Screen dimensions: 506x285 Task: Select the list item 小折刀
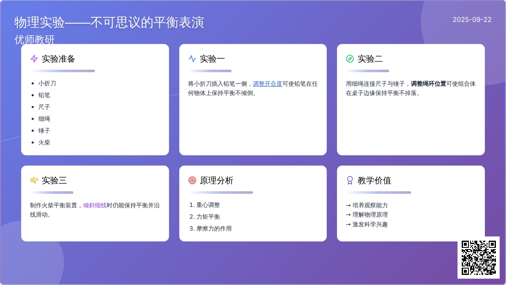pos(47,84)
